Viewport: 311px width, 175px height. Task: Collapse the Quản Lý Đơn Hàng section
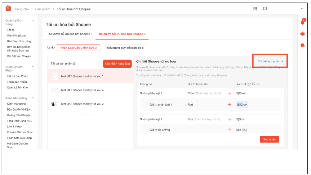click(x=33, y=20)
